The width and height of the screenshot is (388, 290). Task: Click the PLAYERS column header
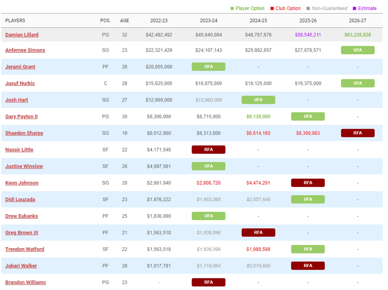click(x=15, y=21)
